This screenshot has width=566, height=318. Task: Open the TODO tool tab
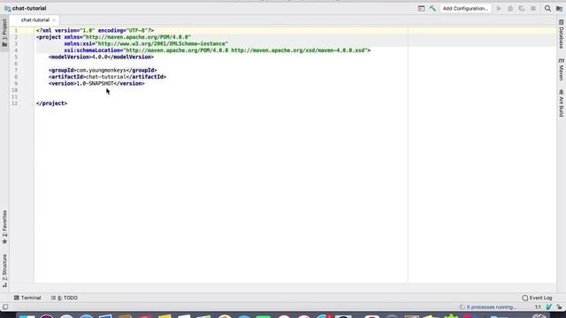[65, 298]
